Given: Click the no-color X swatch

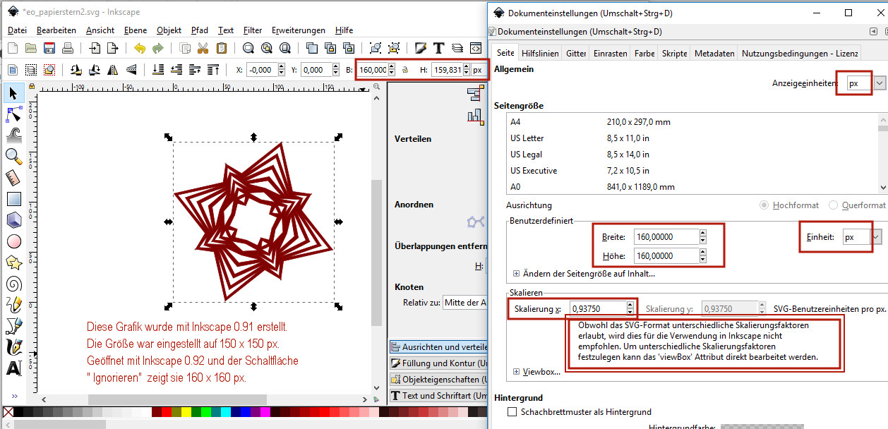Looking at the screenshot, I should tap(8, 411).
